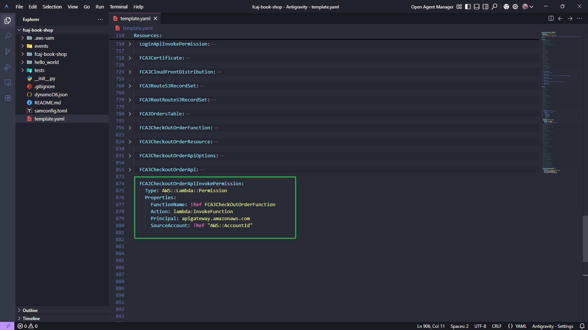Unfold the FCAJOrdersTable block
The width and height of the screenshot is (588, 330).
[130, 114]
